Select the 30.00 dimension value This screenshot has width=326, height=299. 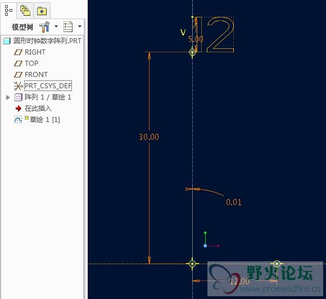tap(149, 137)
